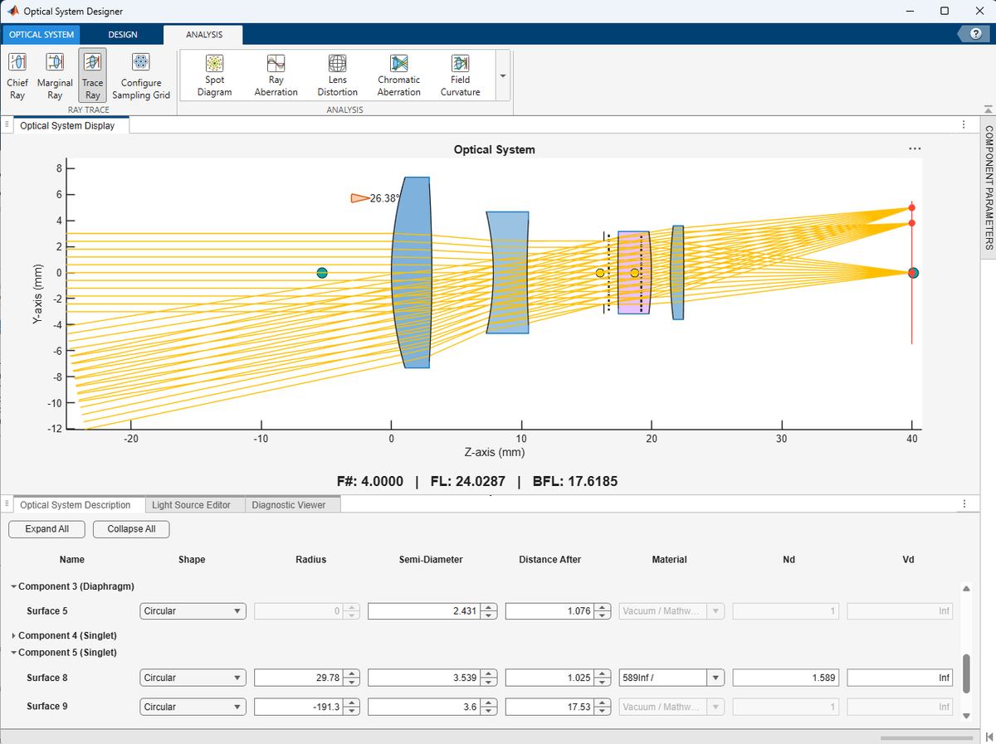The image size is (996, 744).
Task: Click the description table vertical scrollbar
Action: pyautogui.click(x=965, y=673)
